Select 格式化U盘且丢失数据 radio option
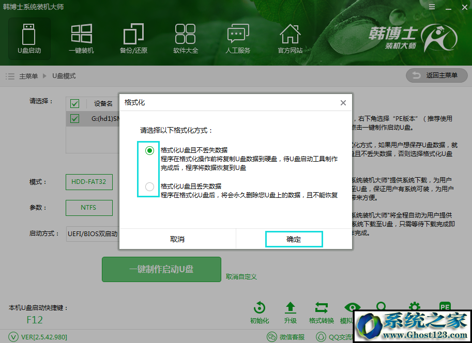 pyautogui.click(x=149, y=187)
